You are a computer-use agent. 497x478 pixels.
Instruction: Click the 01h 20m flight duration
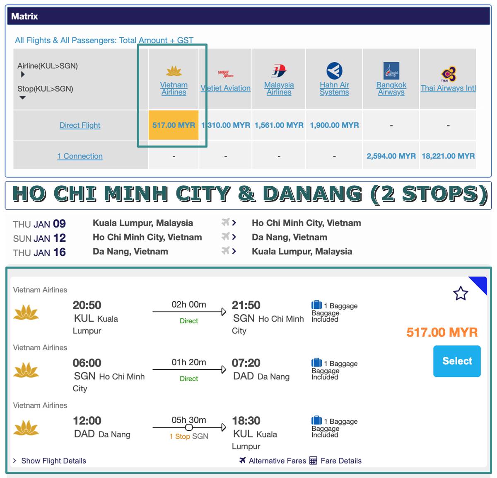189,362
